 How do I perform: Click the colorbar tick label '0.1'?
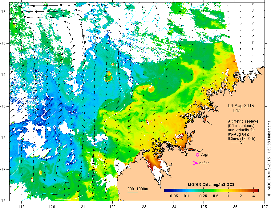tap(186, 196)
